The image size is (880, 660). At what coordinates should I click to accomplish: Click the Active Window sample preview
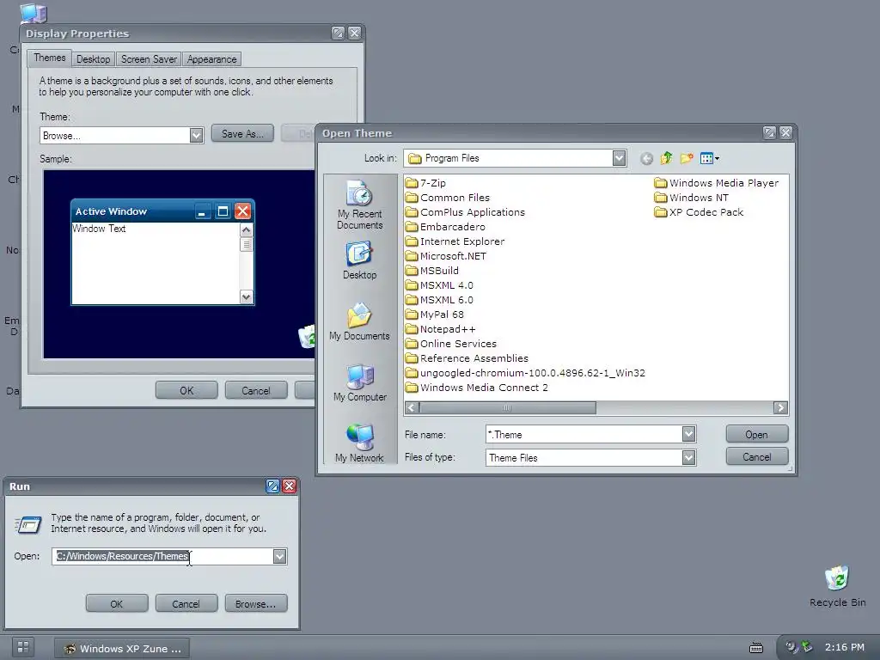click(162, 253)
